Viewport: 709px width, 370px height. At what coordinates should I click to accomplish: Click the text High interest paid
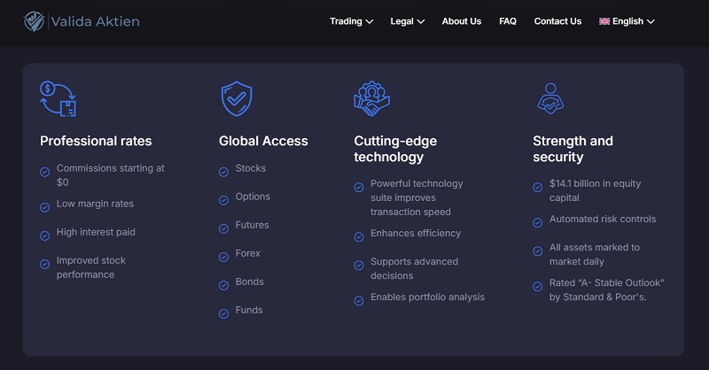96,232
